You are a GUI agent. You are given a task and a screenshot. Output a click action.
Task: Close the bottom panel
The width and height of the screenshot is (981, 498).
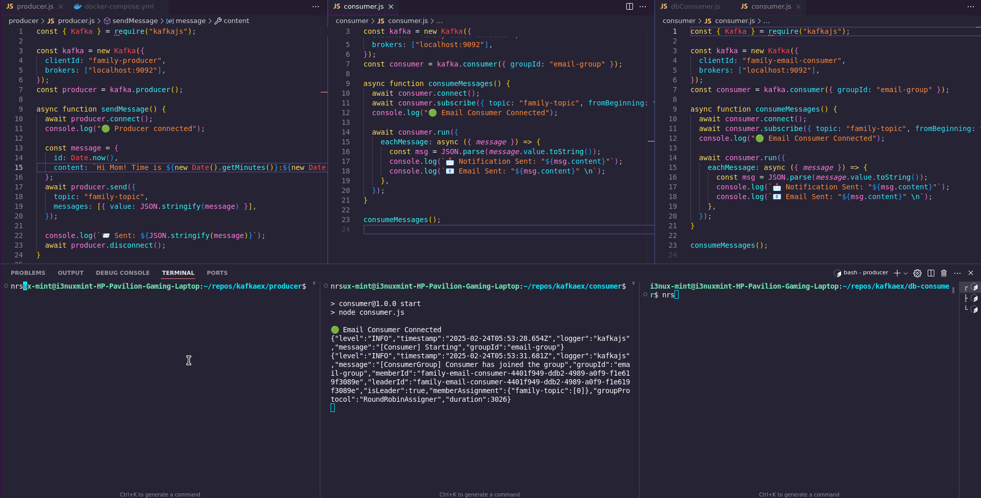click(971, 273)
